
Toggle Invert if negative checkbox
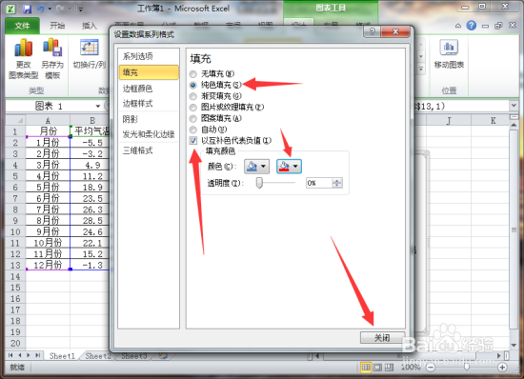pyautogui.click(x=193, y=141)
